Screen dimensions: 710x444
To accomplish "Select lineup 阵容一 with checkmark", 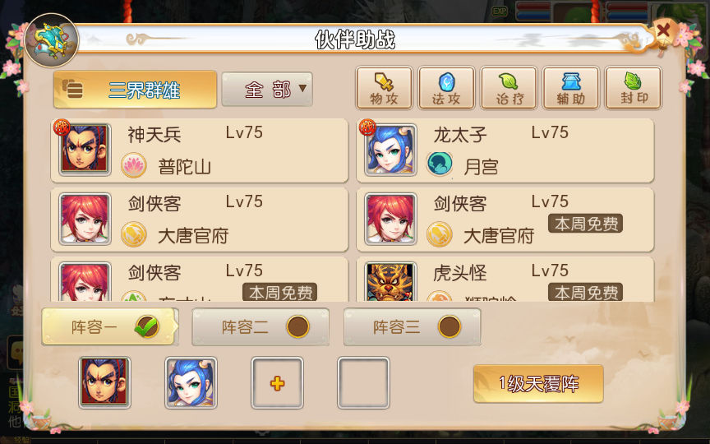I will coord(108,326).
